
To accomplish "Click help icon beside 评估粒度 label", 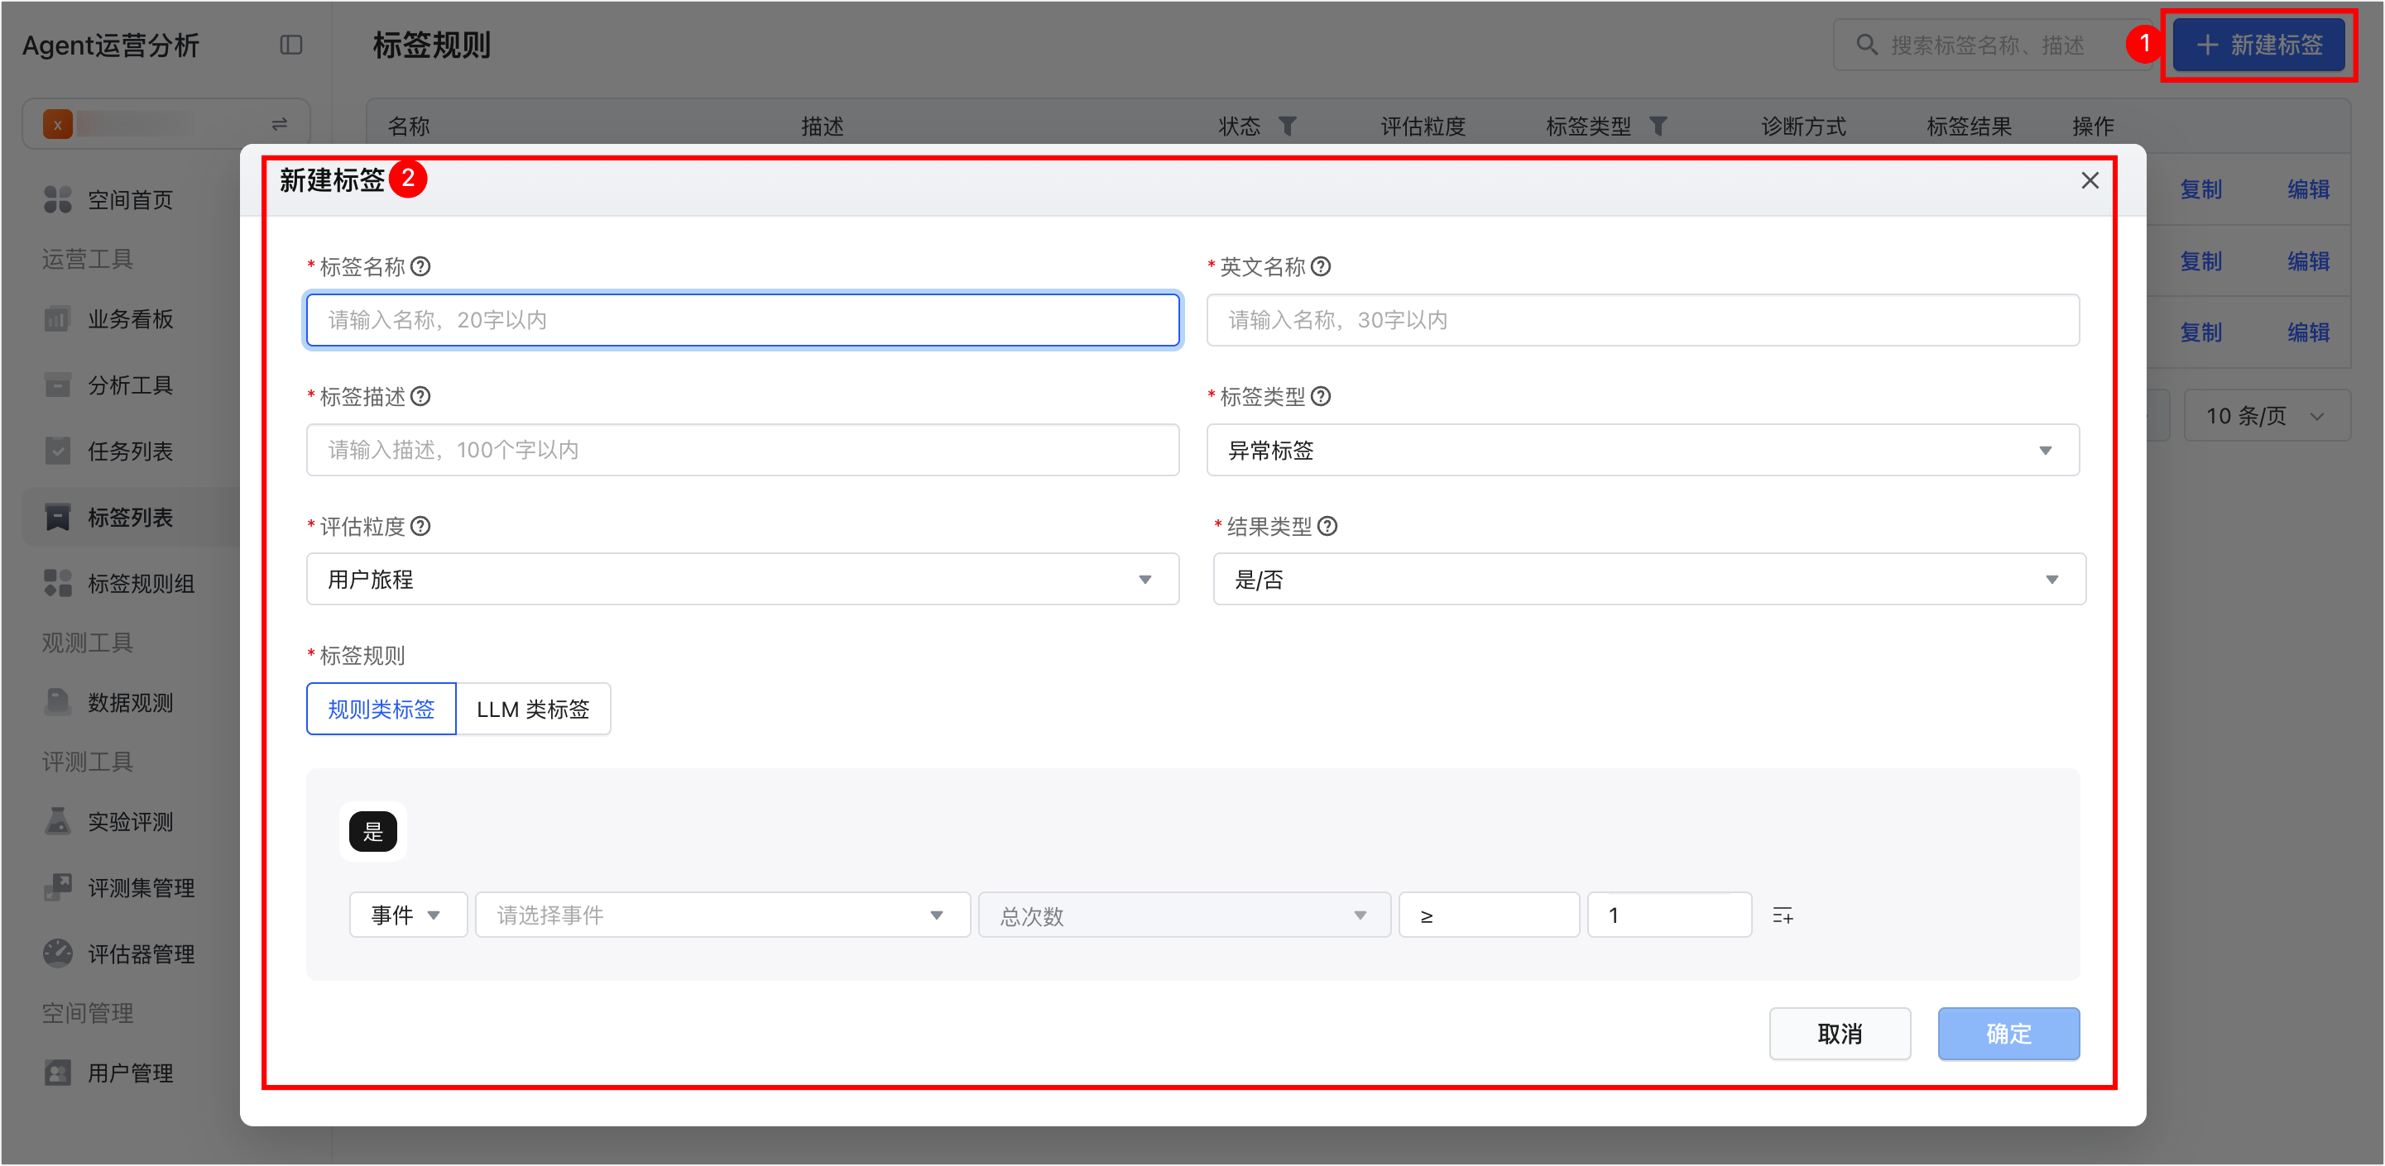I will click(420, 526).
